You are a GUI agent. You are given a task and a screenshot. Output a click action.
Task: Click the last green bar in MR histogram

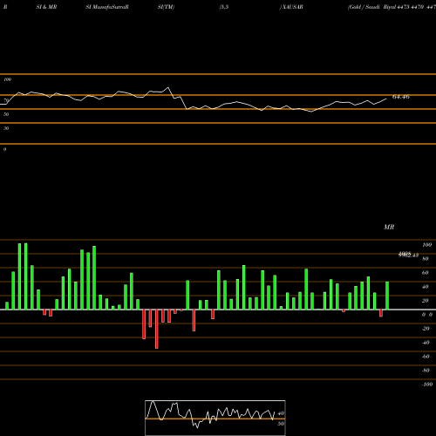tap(387, 296)
